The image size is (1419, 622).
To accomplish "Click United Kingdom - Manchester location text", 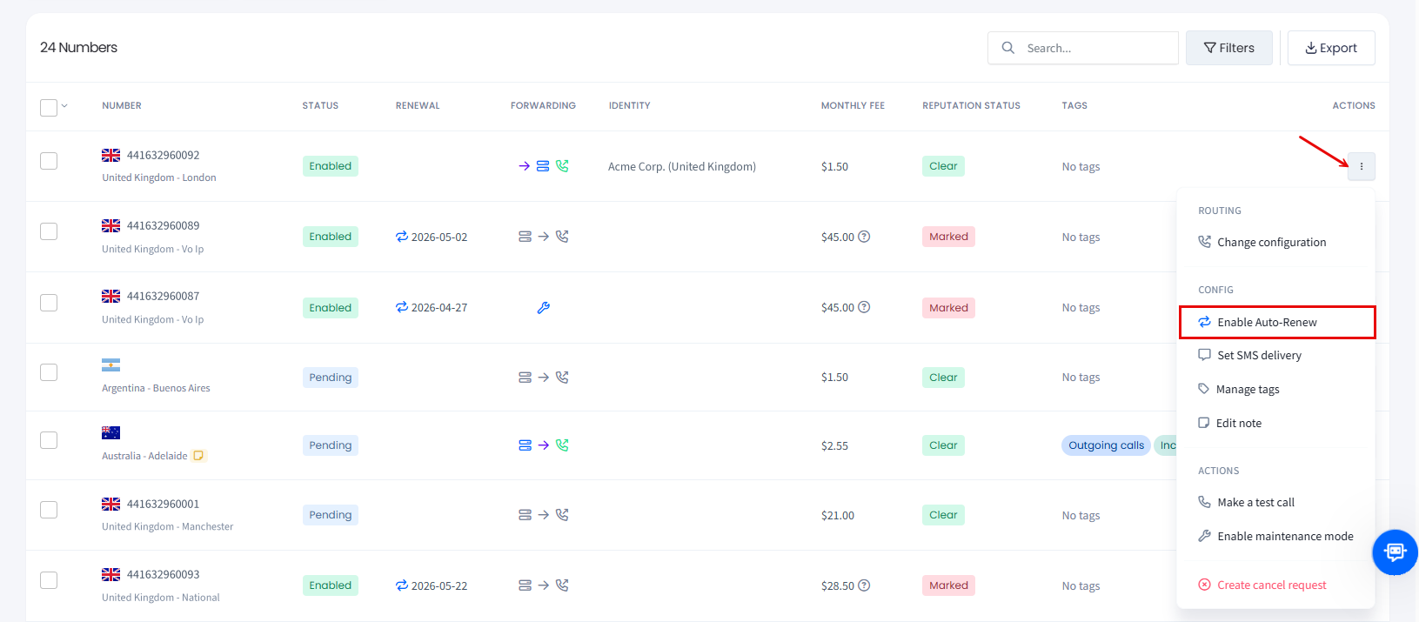I will [x=168, y=526].
